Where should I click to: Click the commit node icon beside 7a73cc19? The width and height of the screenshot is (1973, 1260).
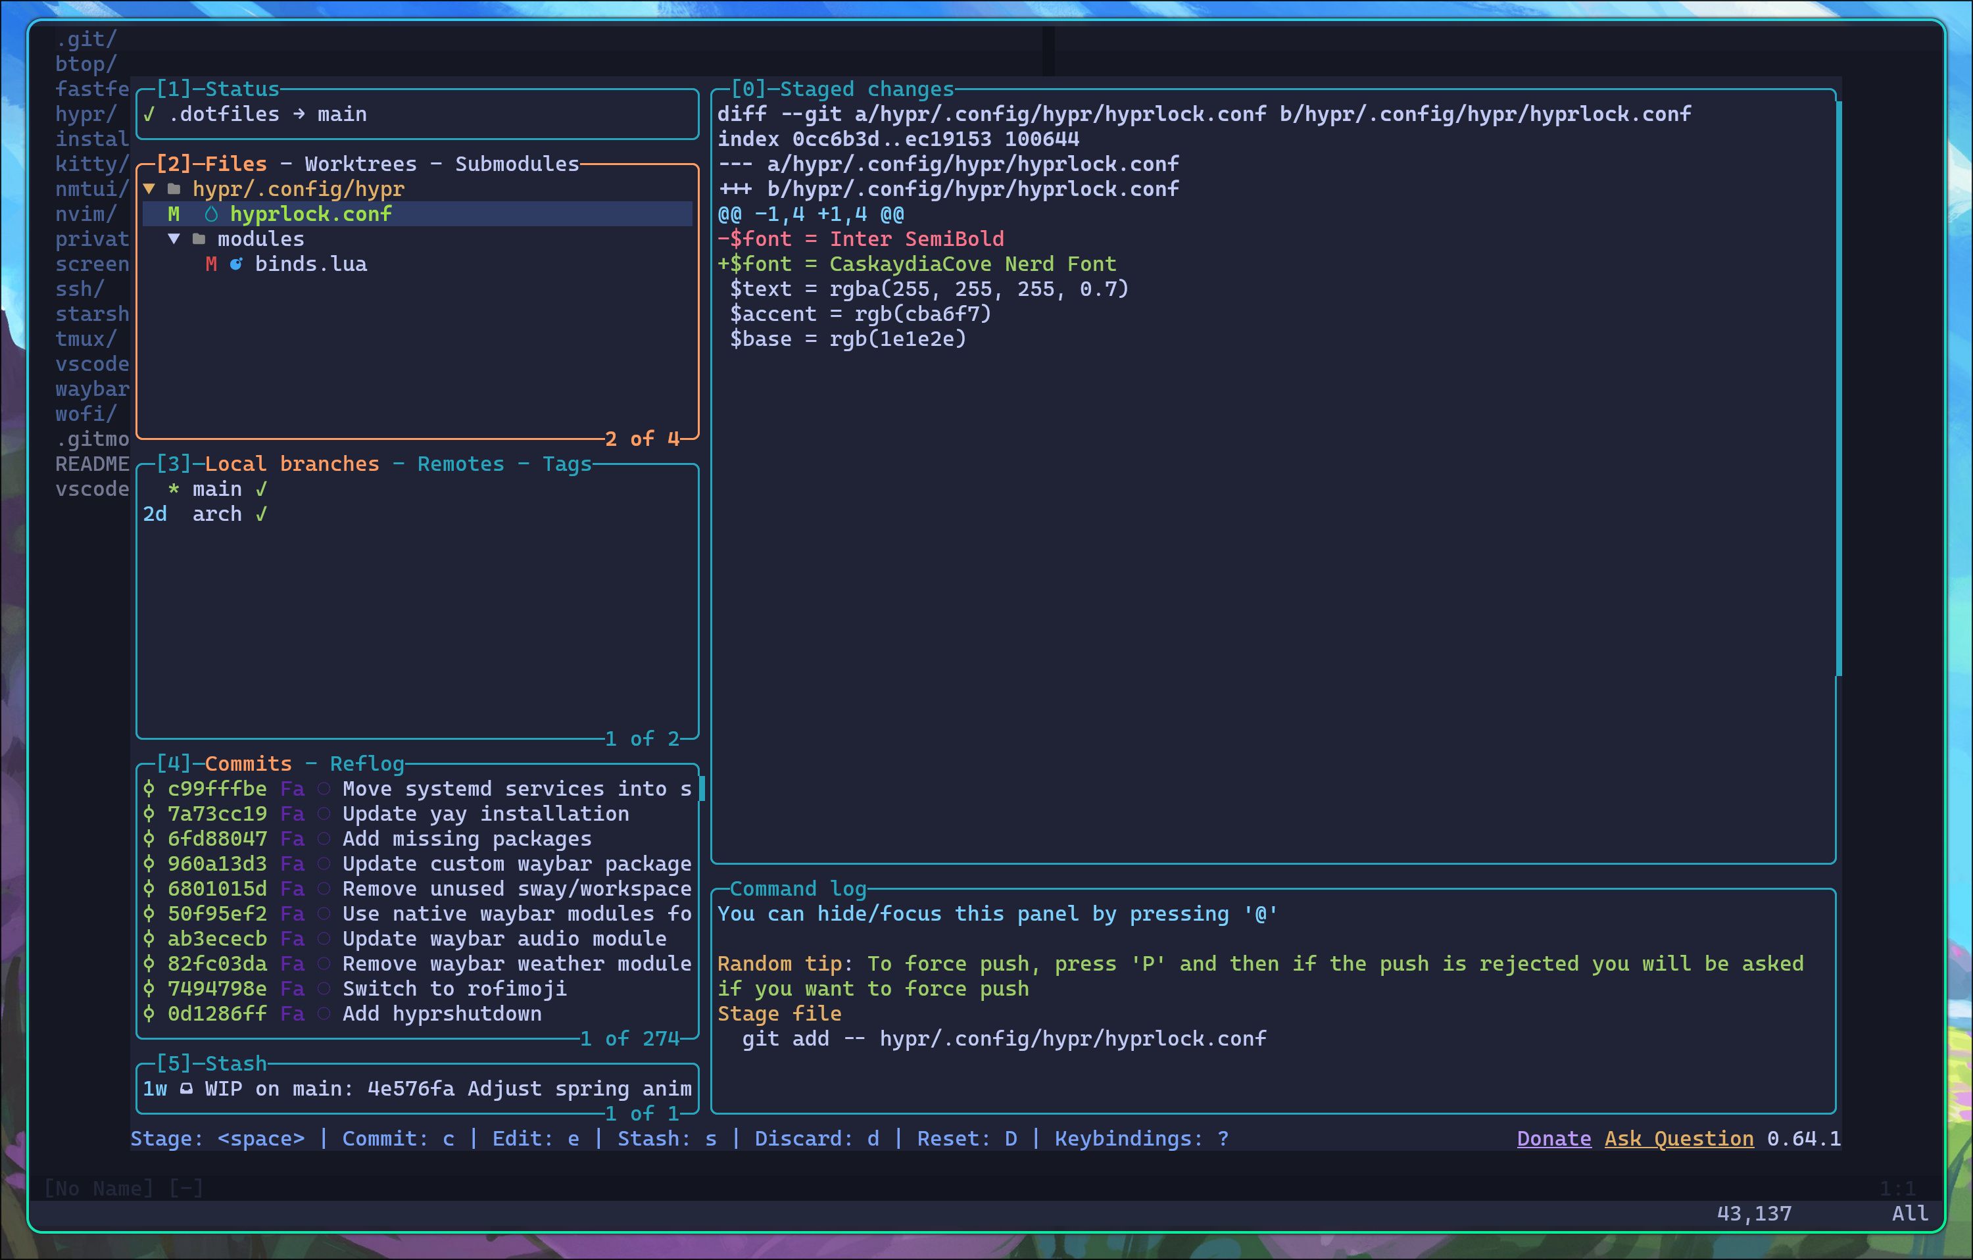[x=149, y=814]
